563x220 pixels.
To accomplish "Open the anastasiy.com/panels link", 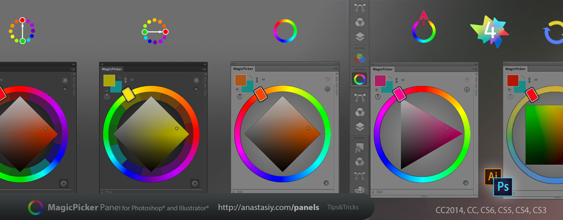I will click(x=268, y=207).
